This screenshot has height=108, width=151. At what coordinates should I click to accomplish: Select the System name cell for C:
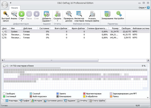point(14,32)
